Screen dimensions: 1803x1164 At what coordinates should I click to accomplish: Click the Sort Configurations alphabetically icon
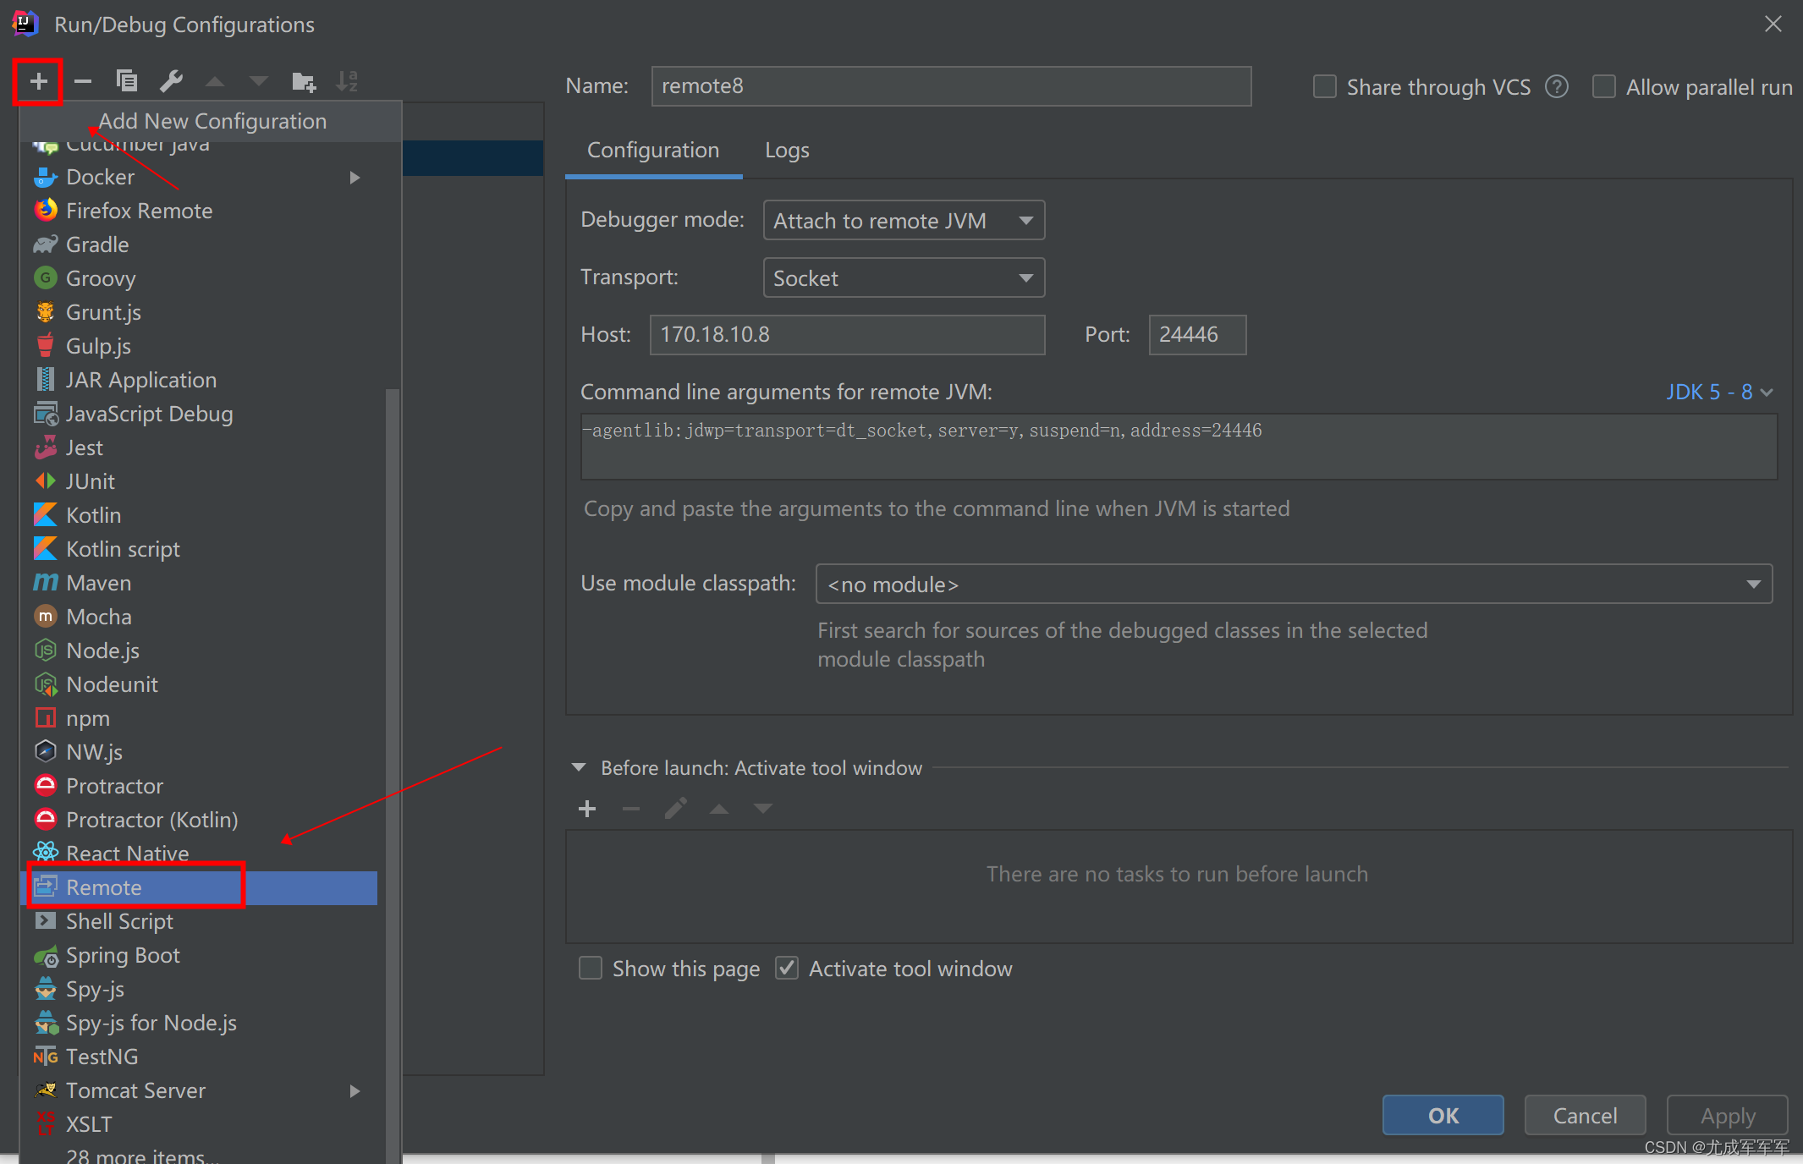[x=347, y=82]
